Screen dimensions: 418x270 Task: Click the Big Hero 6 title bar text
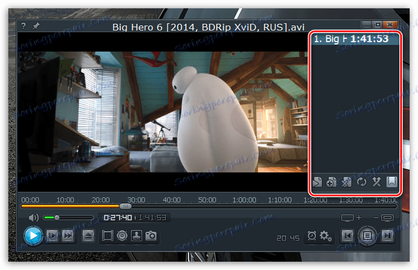pyautogui.click(x=209, y=27)
